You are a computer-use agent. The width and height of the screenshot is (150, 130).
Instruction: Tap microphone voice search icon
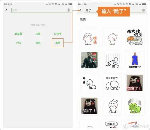pos(69,10)
